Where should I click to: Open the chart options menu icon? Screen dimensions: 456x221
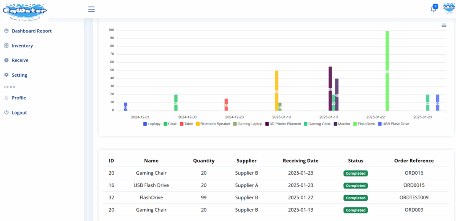coord(444,25)
